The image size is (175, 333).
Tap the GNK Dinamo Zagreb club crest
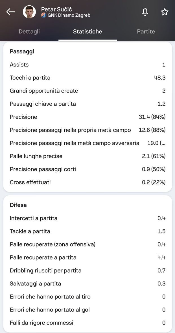[43, 15]
